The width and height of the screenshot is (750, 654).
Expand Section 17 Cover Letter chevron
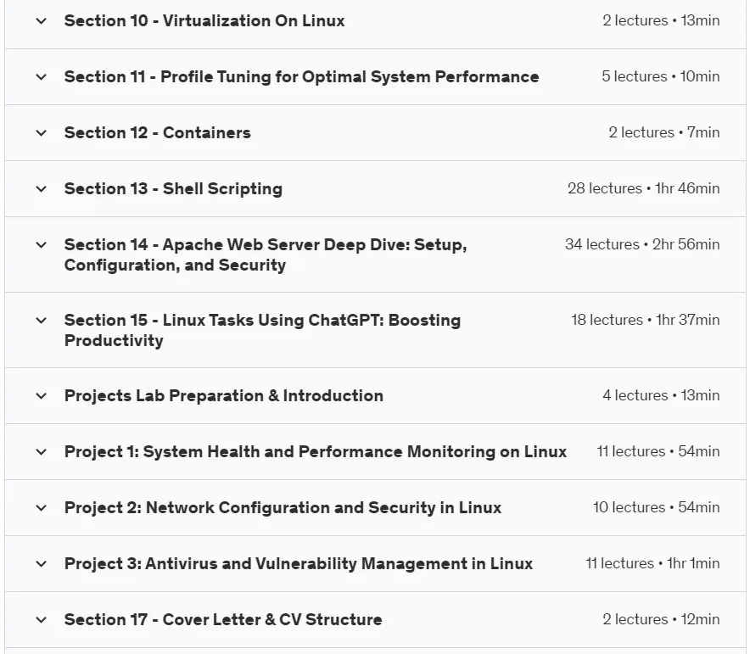click(x=42, y=619)
